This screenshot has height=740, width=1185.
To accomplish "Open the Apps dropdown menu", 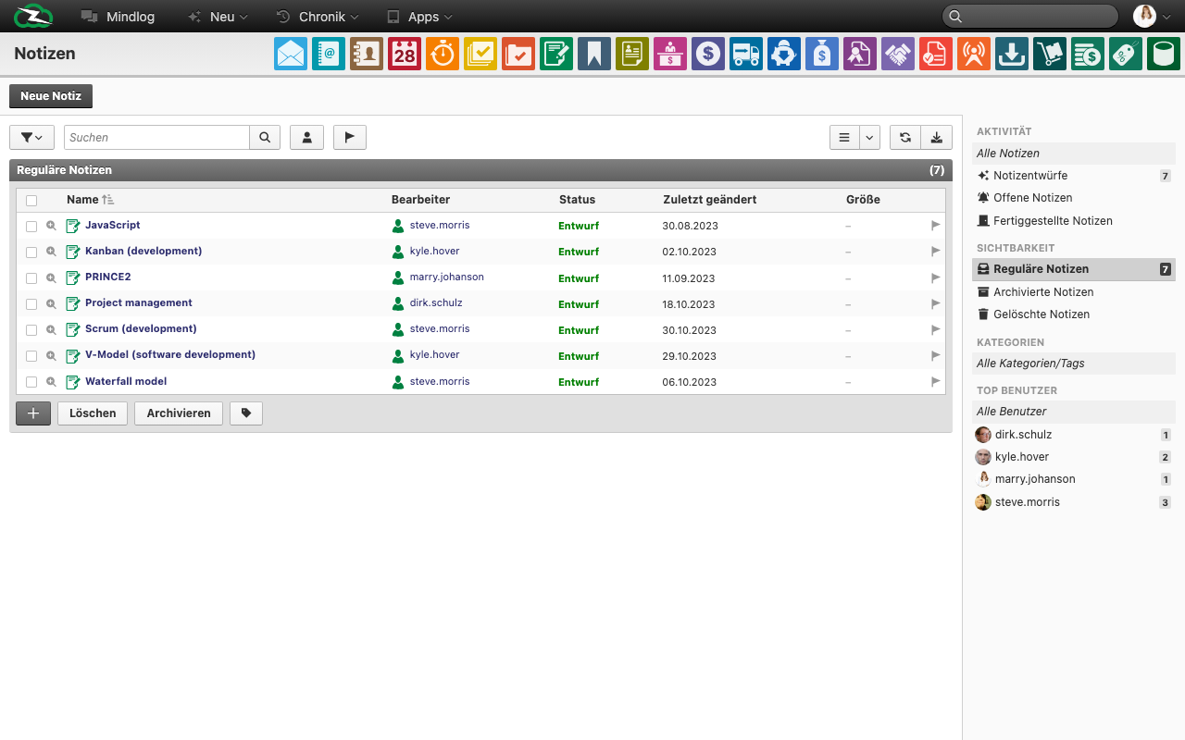I will pos(419,17).
